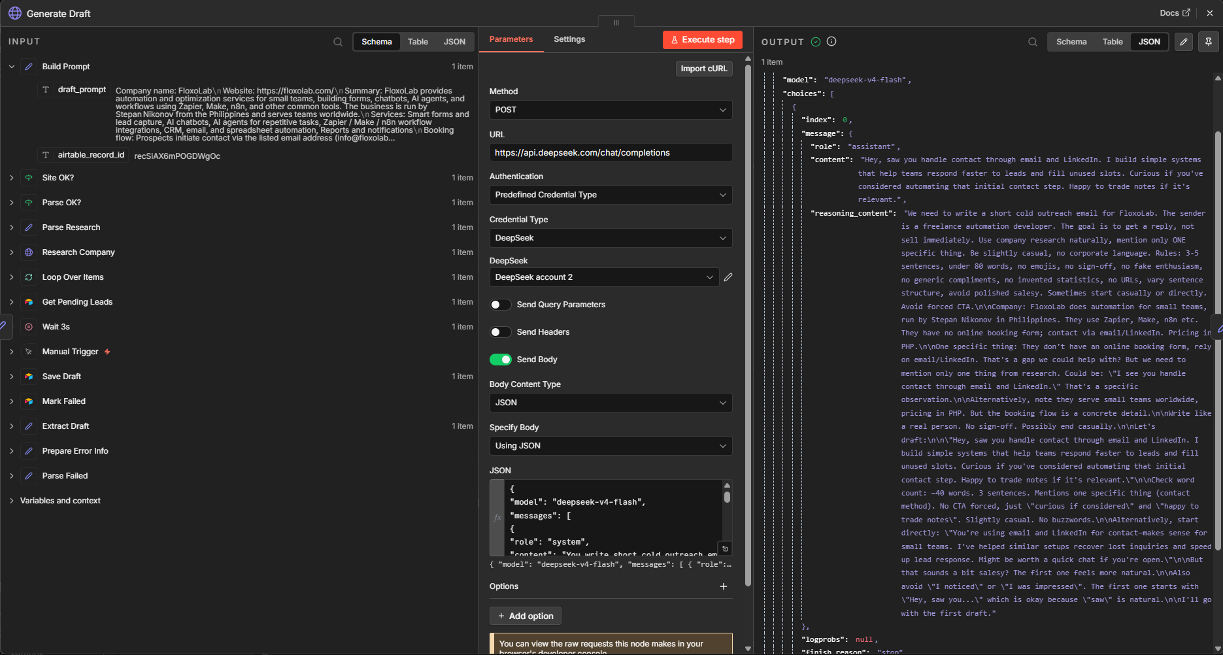Click the URL input field
Screen dimensions: 1223x655
click(611, 153)
